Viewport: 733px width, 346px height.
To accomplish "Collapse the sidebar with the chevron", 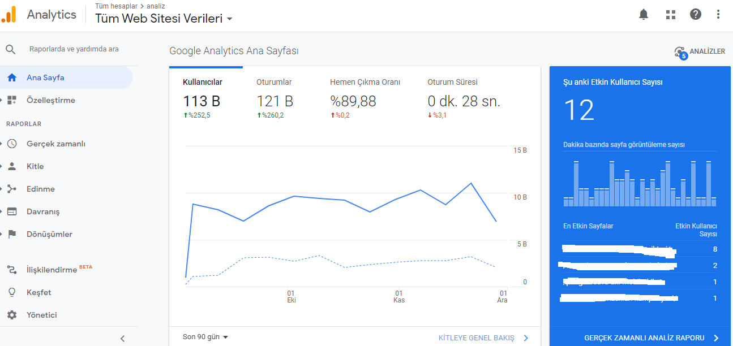I will pos(123,339).
